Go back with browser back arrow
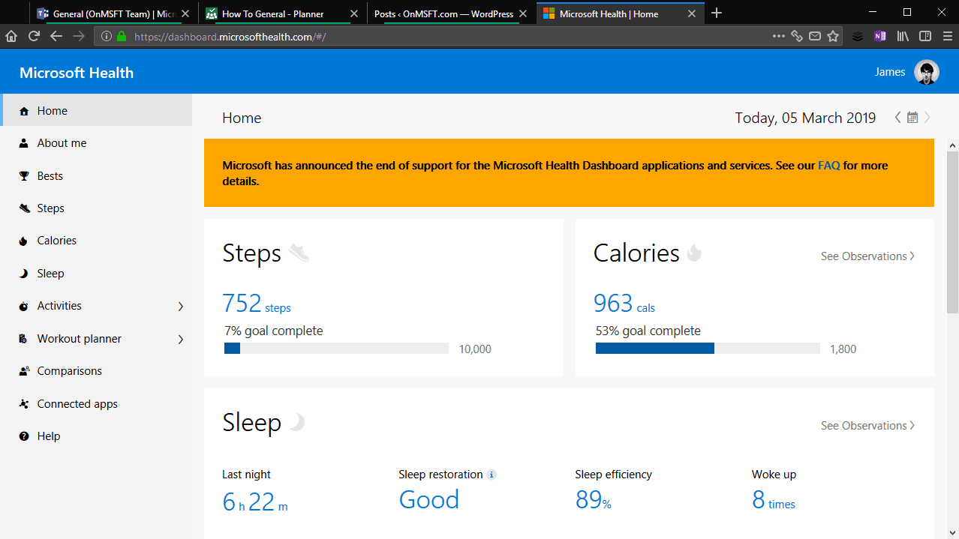Screen dimensions: 959x539 56,36
